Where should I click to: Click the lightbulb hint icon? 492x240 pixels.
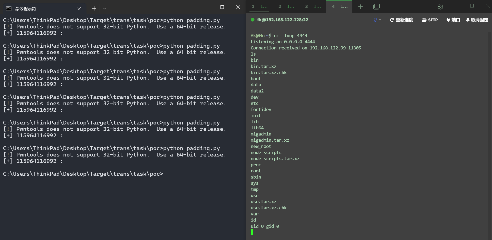tap(375, 20)
